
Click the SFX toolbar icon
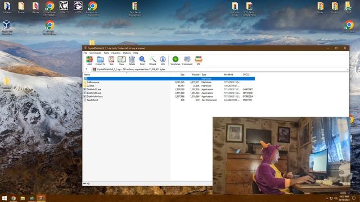[x=199, y=61]
